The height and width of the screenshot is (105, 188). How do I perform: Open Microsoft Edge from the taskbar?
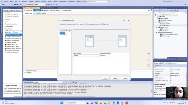pyautogui.click(x=96, y=103)
